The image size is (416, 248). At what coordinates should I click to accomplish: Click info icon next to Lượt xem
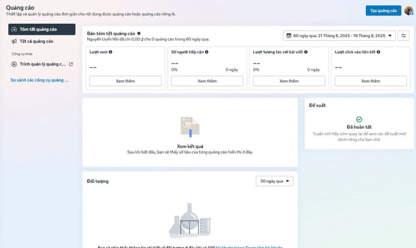click(x=110, y=52)
